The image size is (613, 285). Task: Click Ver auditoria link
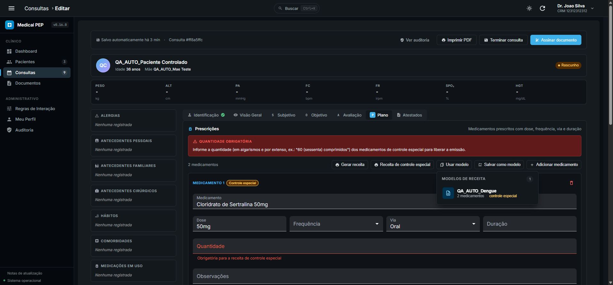415,40
